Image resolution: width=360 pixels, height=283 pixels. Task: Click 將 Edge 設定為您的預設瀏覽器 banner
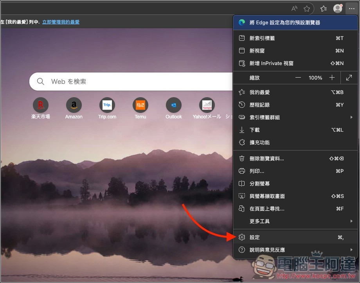[x=295, y=22]
